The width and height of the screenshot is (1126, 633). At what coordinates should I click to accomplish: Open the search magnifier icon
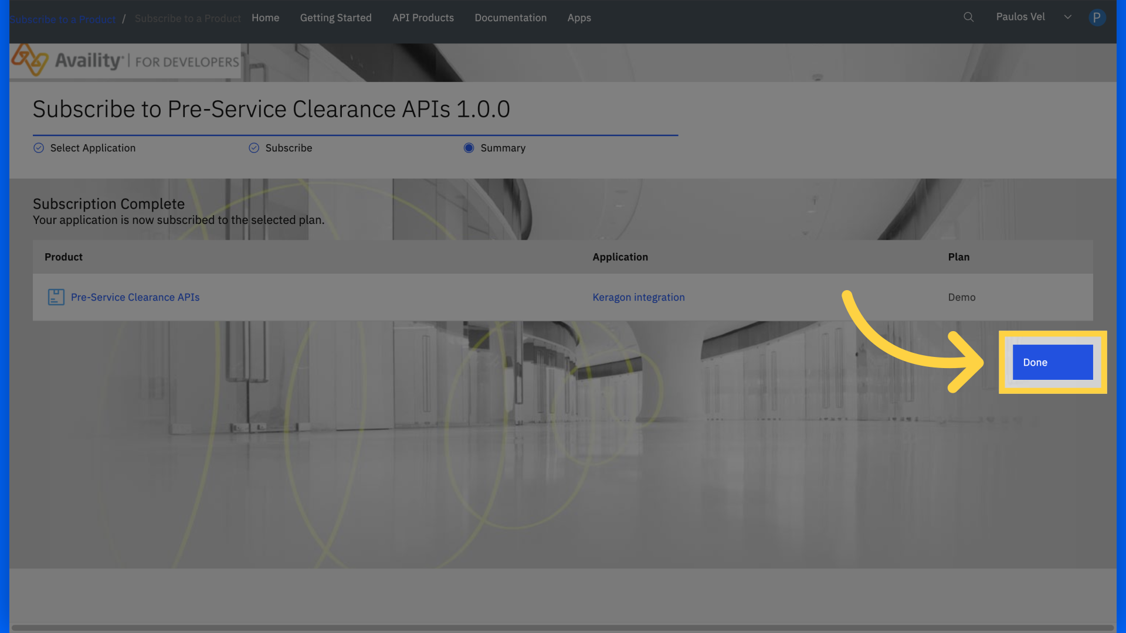(x=969, y=17)
